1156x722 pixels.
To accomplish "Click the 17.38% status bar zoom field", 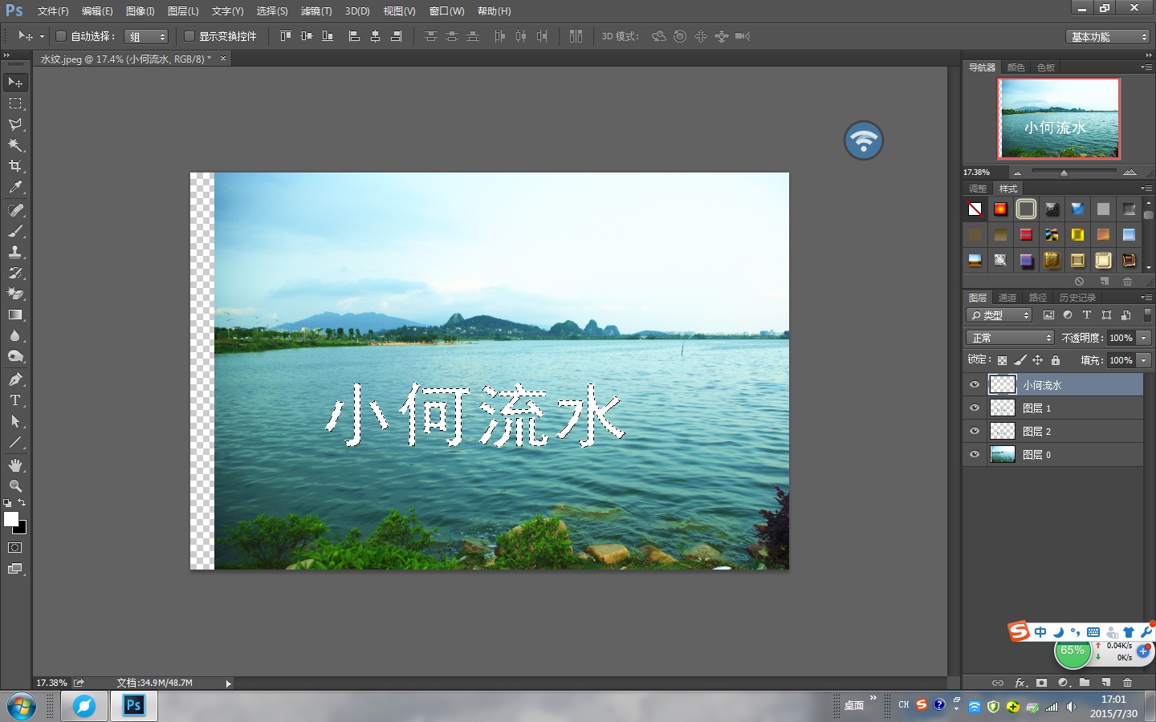I will coord(51,683).
